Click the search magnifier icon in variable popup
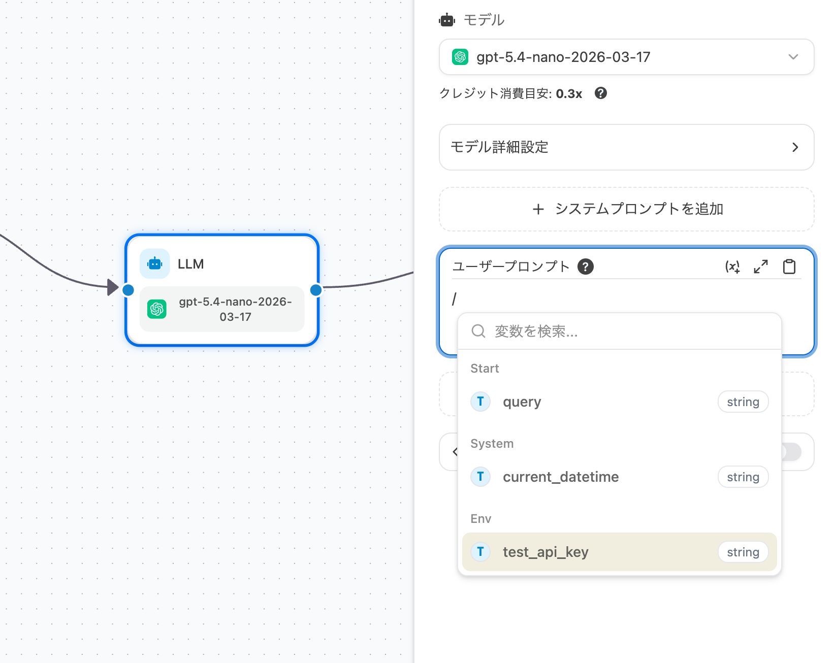 [478, 331]
